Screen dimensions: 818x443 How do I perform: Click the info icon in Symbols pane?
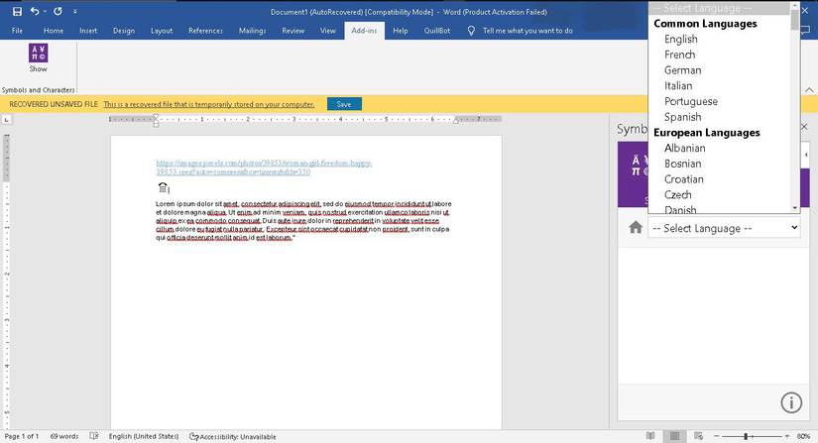791,402
